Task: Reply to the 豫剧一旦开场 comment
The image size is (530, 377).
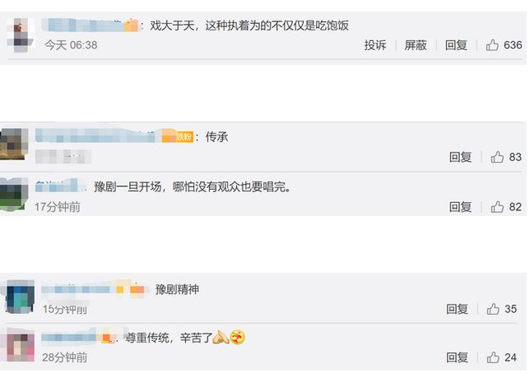Action: pyautogui.click(x=460, y=207)
